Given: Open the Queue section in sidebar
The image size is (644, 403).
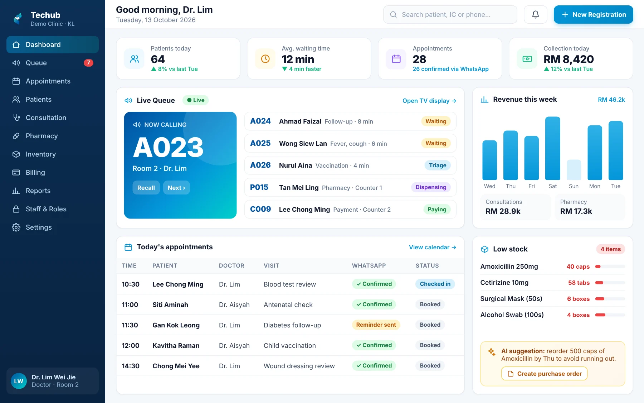Looking at the screenshot, I should [53, 63].
